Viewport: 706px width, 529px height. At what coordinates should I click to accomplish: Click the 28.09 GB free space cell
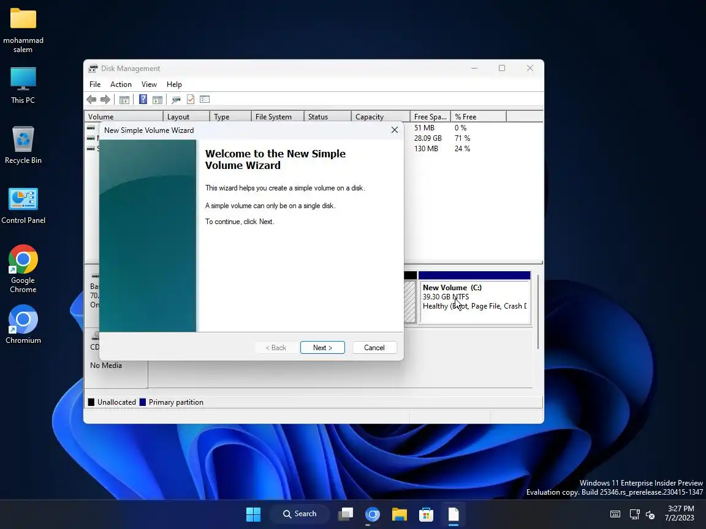(428, 138)
